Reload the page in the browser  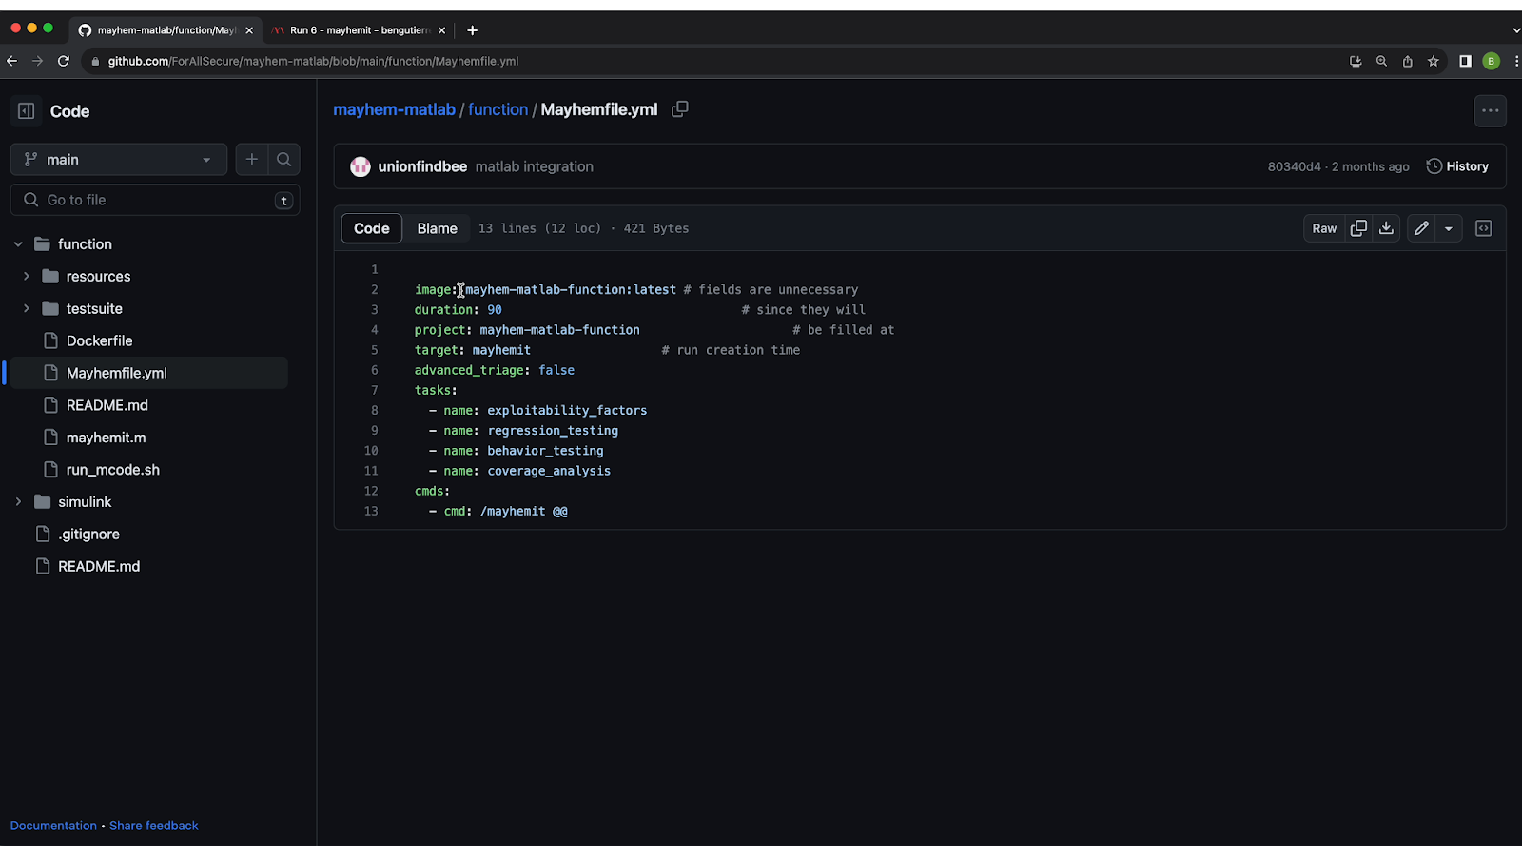64,61
